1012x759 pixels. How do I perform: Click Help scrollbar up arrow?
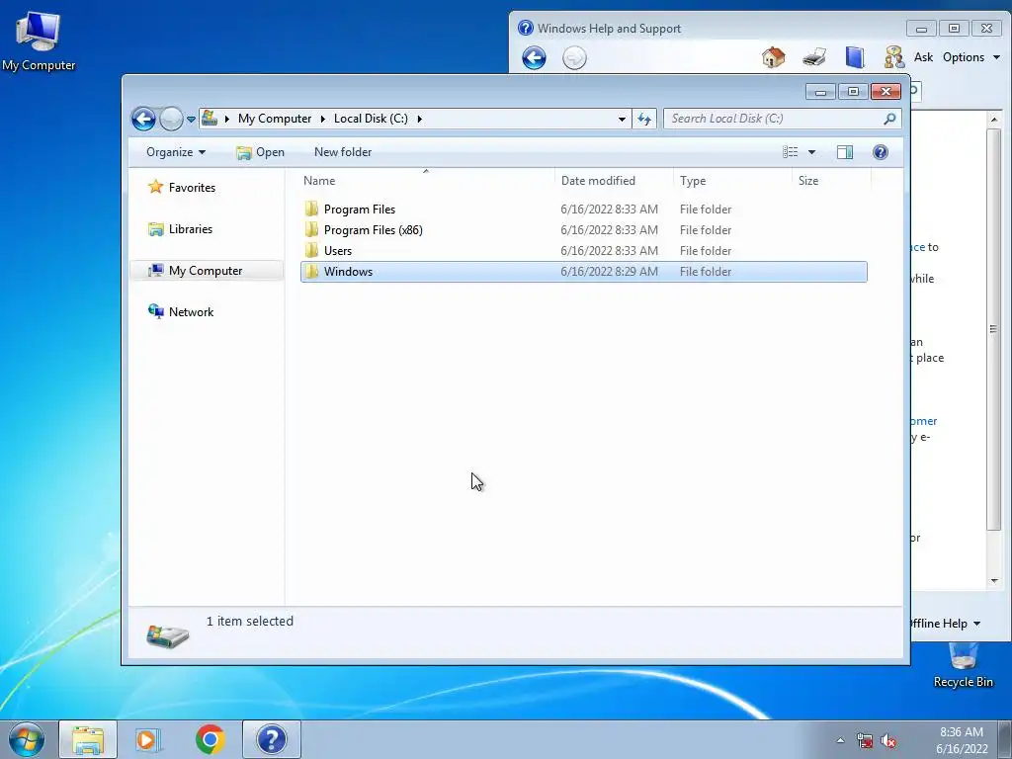tap(994, 120)
